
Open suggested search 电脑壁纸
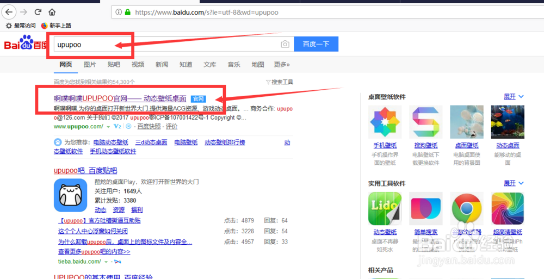point(186,142)
